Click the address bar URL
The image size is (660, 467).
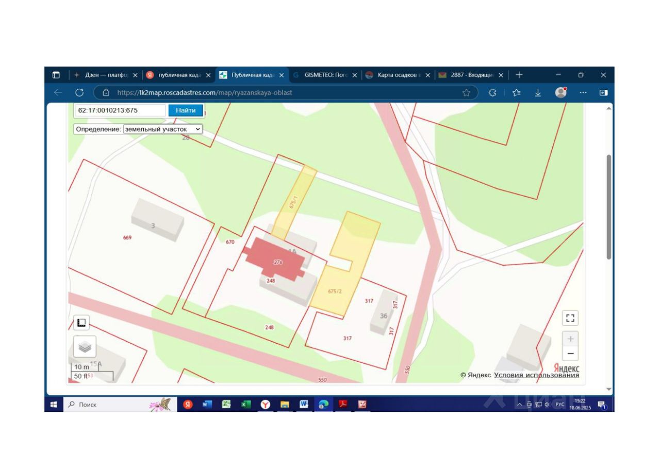tap(205, 92)
